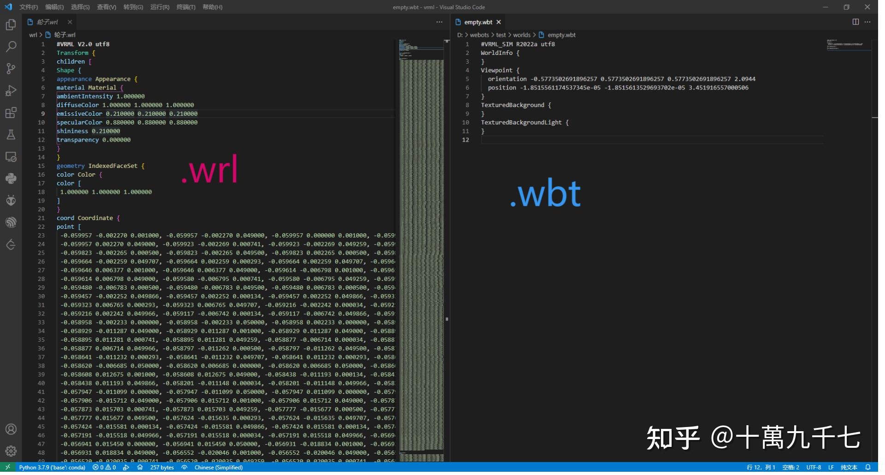Open the Testing flask icon
Screen dimensions: 885x475
[x=11, y=135]
